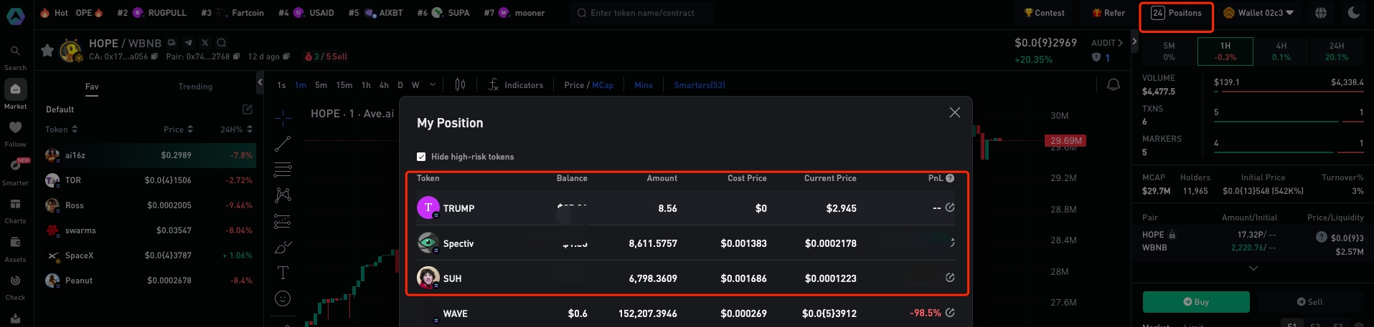Viewport: 1374px width, 327px height.
Task: Toggle favorite star for HOPE/WBNB
Action: pos(47,50)
